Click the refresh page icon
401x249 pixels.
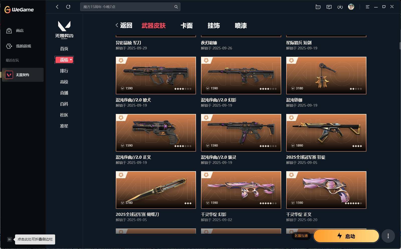(x=68, y=7)
